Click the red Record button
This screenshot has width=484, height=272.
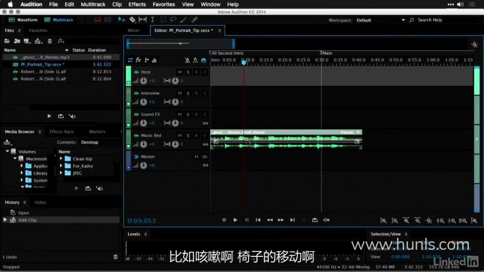304,220
